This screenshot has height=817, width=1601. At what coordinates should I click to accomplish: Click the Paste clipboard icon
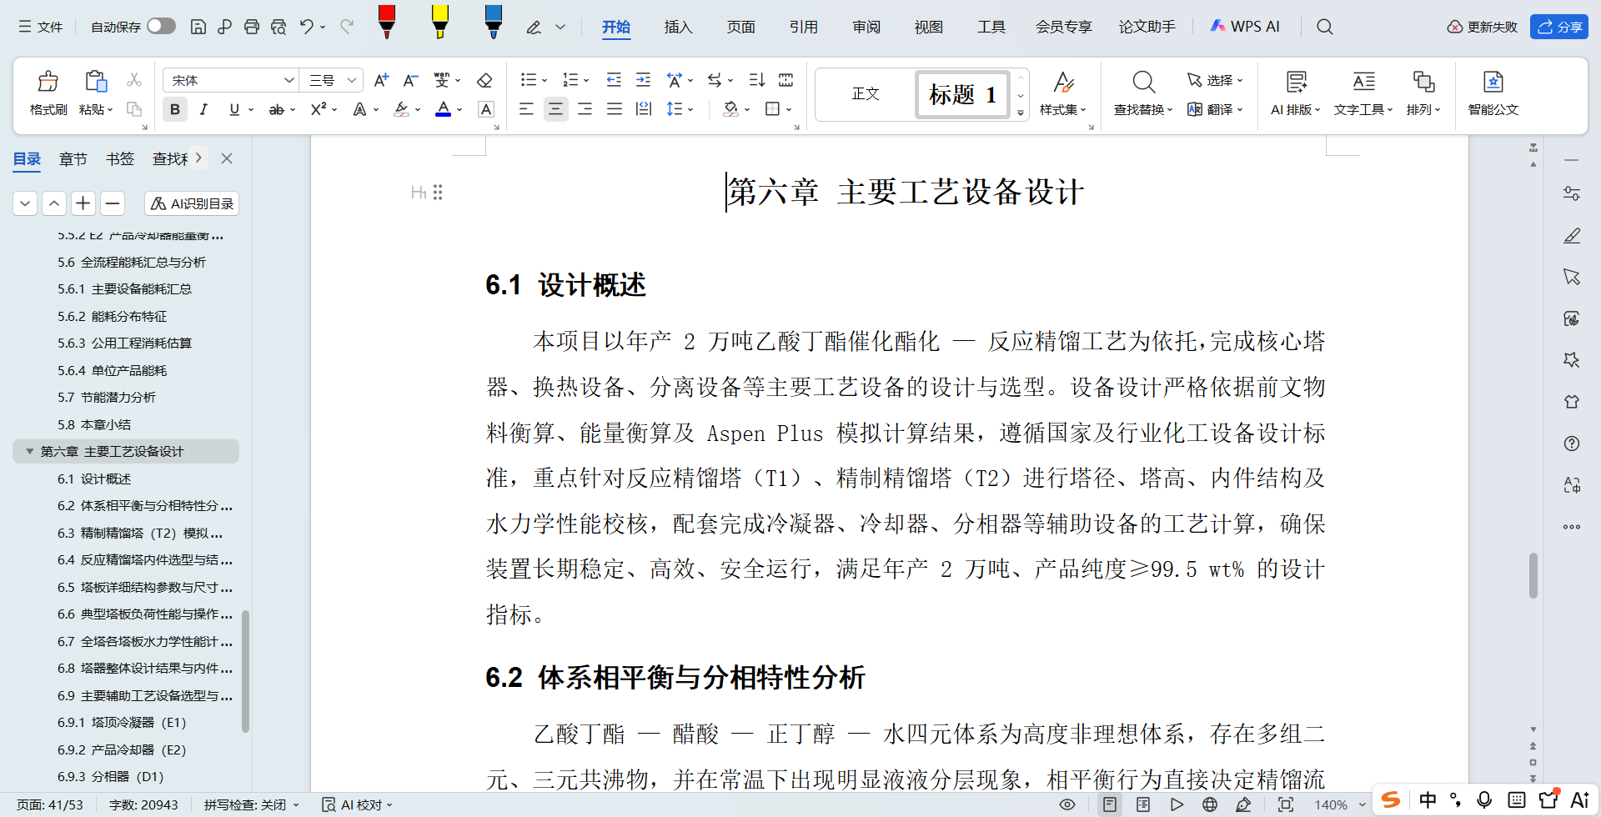[x=96, y=82]
